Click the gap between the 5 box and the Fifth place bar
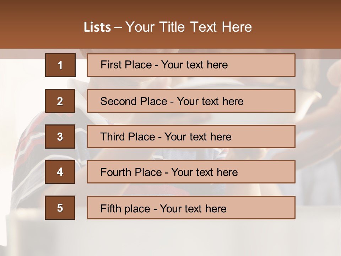The image size is (341, 256). pyautogui.click(x=81, y=208)
